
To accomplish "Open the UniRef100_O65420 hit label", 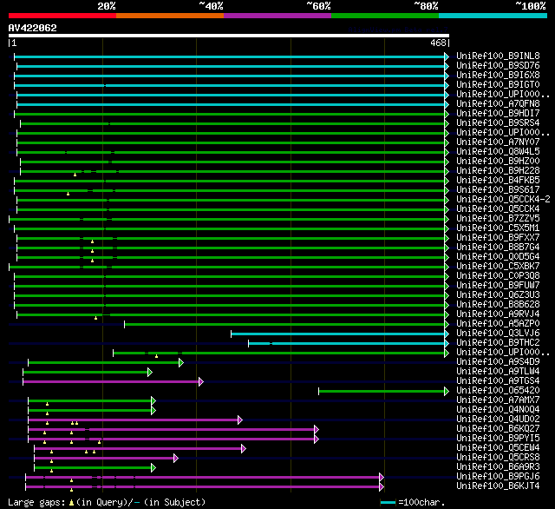I will [x=497, y=391].
